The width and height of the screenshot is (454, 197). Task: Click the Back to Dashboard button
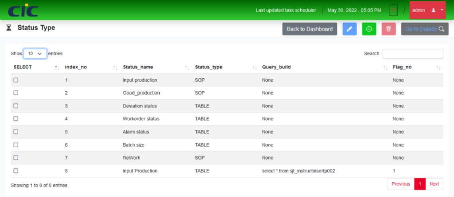click(309, 29)
